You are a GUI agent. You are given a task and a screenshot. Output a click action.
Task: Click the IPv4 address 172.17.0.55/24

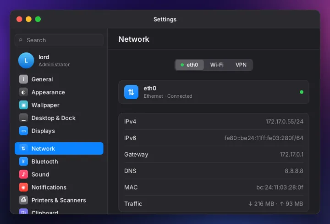click(x=284, y=122)
